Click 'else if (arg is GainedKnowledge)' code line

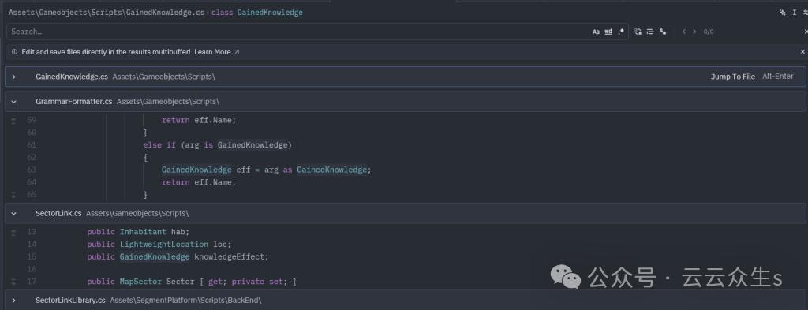218,144
